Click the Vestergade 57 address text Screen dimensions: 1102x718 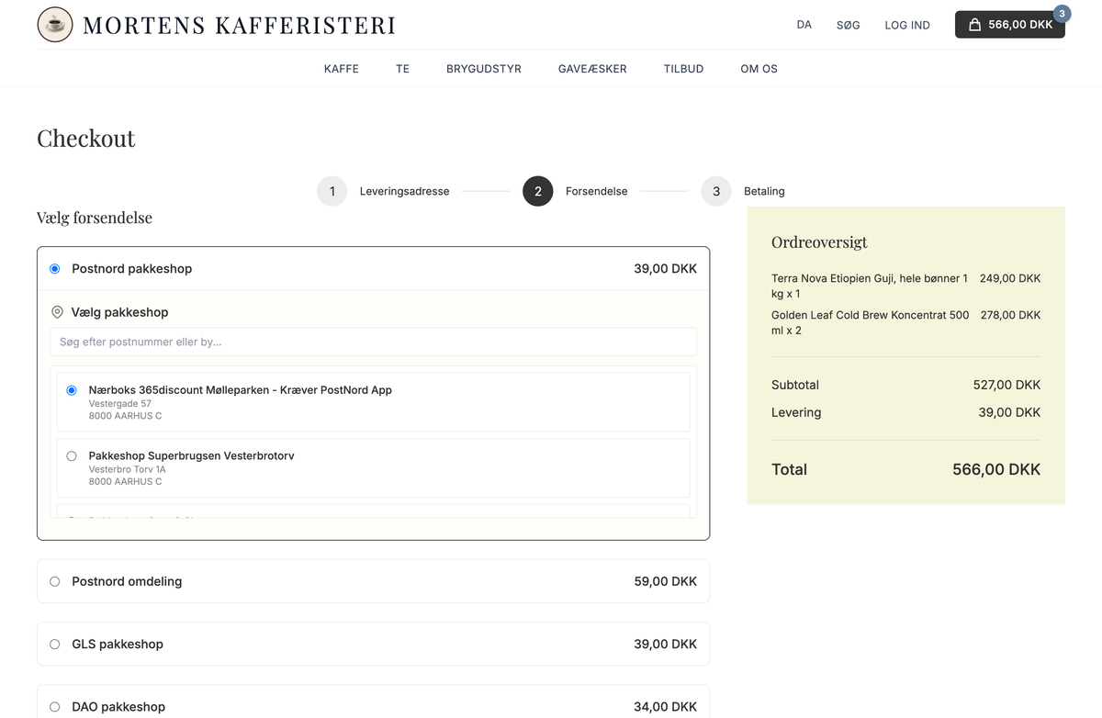tap(120, 404)
